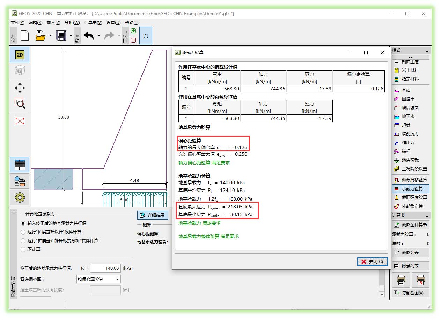
Task: Expand the open-file dropdown arrow
Action: pos(50,36)
